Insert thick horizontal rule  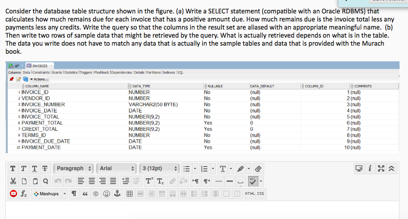pos(230,181)
